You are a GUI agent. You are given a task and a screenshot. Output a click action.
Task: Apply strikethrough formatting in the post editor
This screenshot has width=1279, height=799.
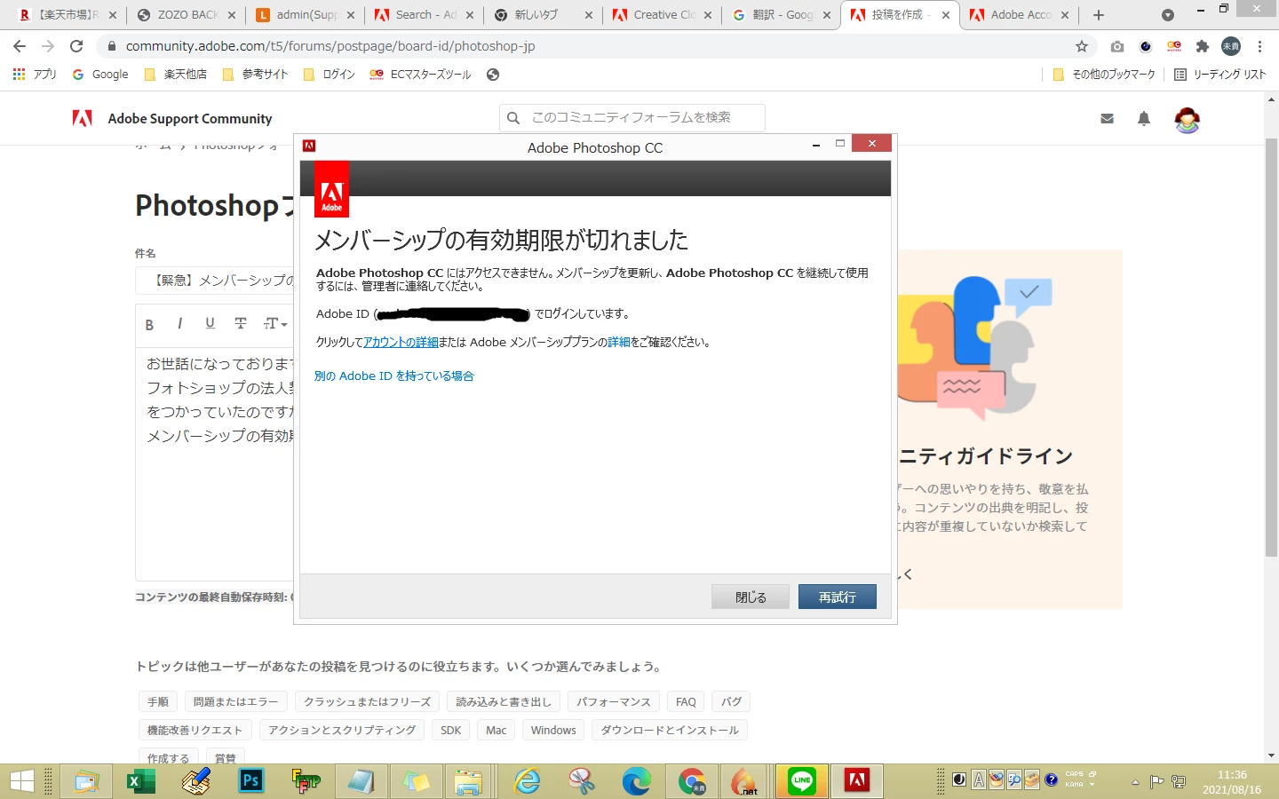[x=240, y=324]
